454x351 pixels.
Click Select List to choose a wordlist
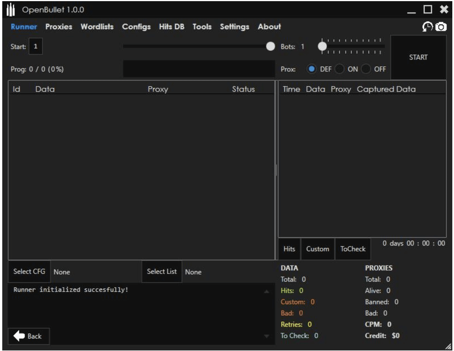[x=161, y=271]
